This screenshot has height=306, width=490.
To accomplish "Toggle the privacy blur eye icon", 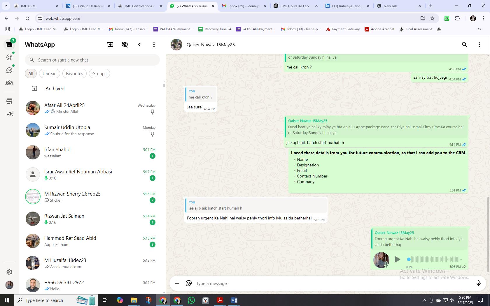I will click(x=125, y=45).
